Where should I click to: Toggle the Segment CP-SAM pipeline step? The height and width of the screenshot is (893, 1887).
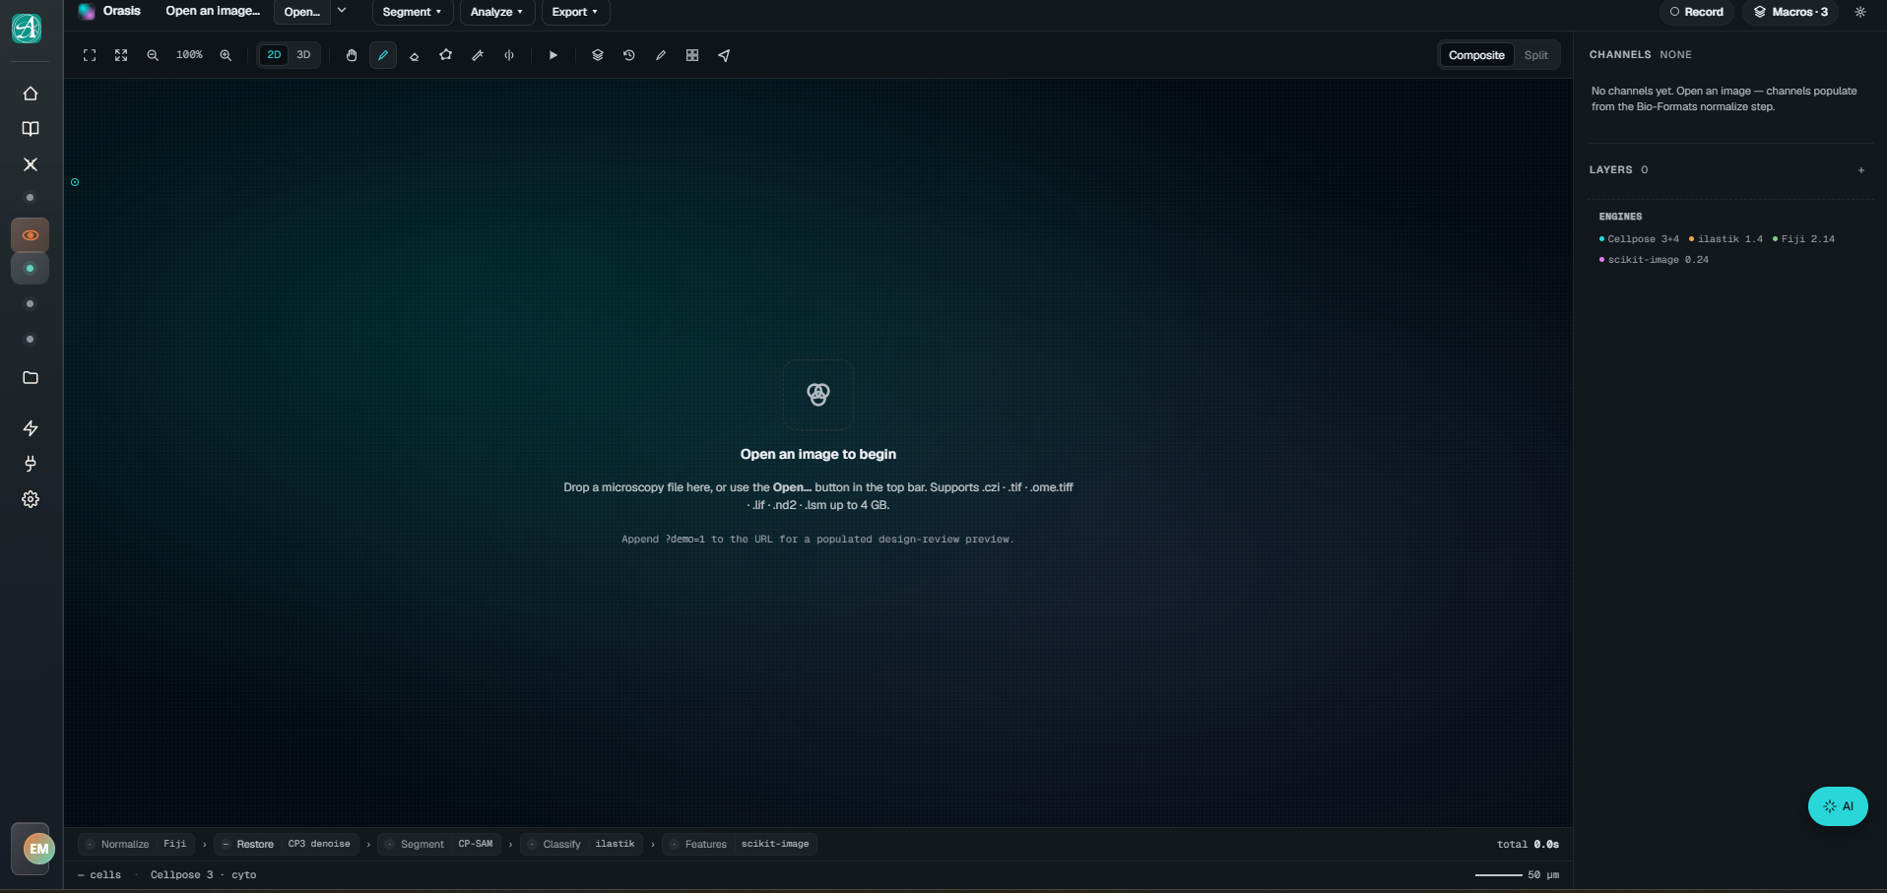439,844
